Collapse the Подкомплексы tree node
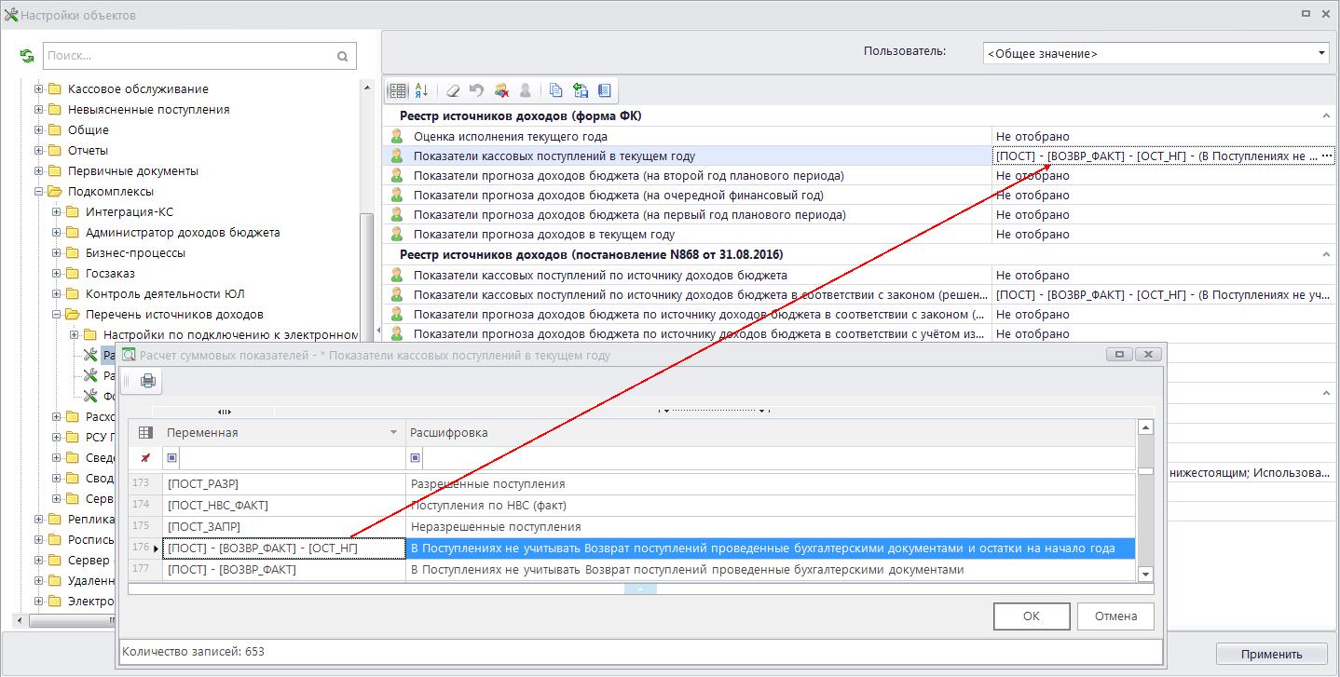1340x677 pixels. (x=39, y=192)
